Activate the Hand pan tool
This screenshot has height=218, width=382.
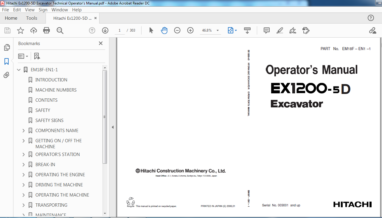coord(164,30)
